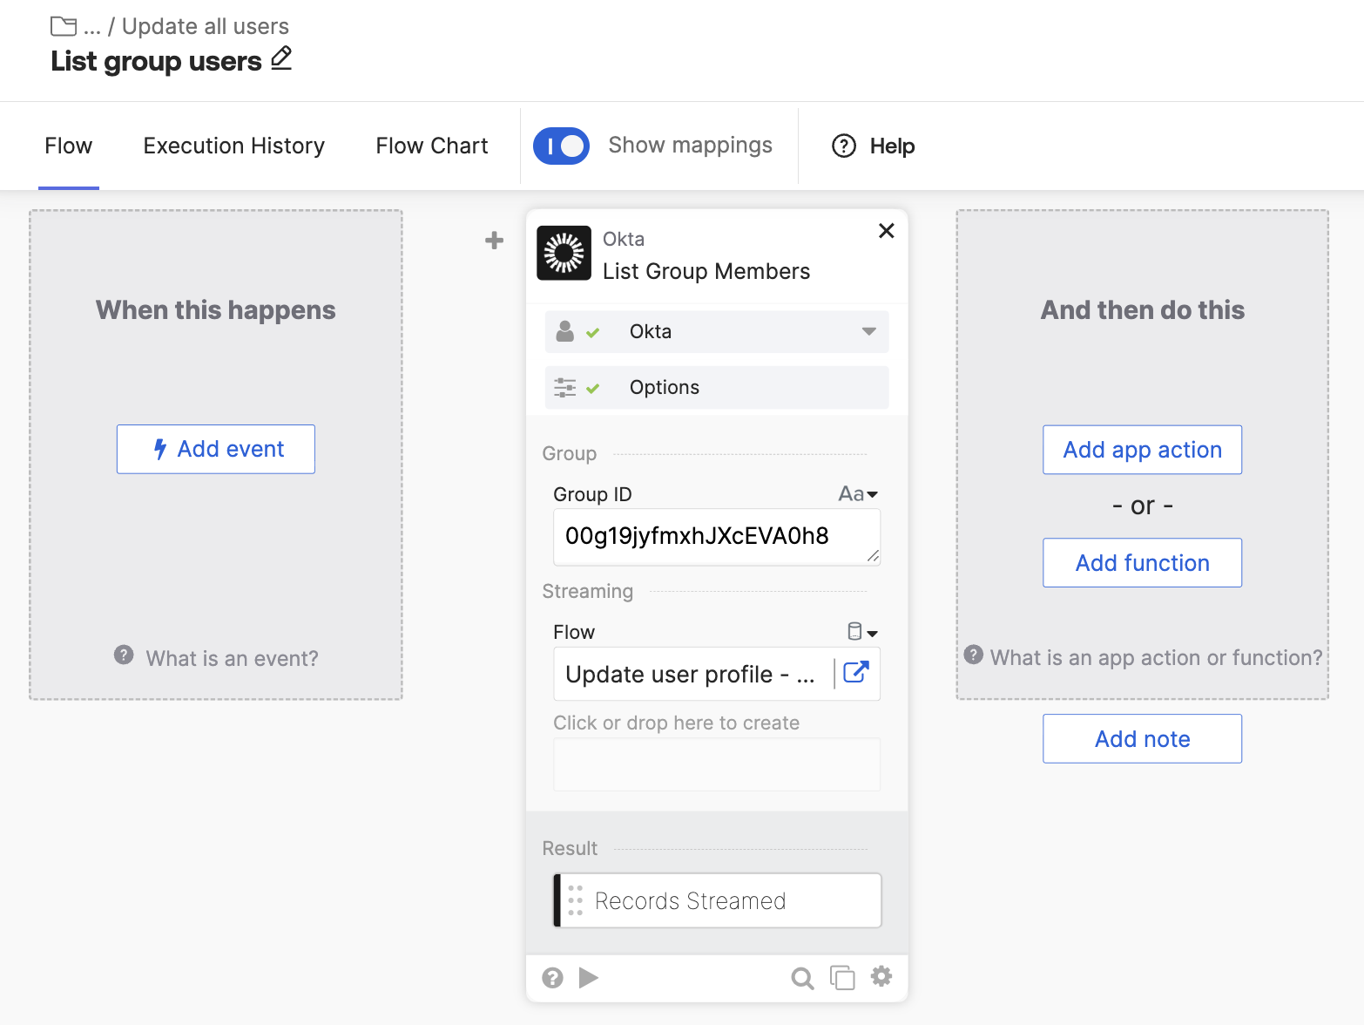Viewport: 1364px width, 1025px height.
Task: Click the resize grip on the Group ID field
Action: coord(873,556)
